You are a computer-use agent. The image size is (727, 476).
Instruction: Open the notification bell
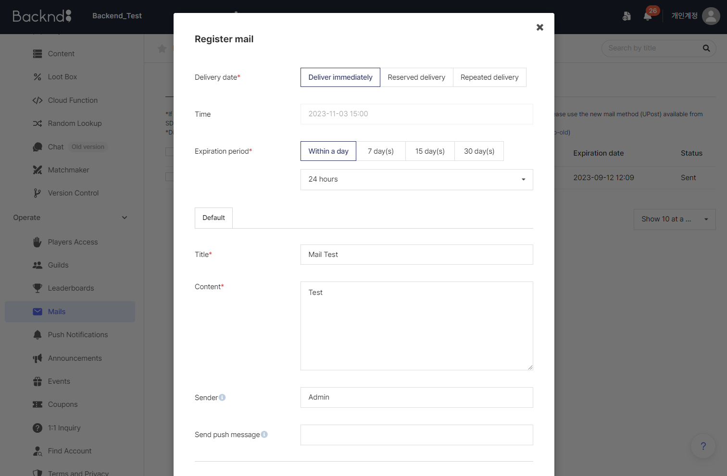[648, 16]
